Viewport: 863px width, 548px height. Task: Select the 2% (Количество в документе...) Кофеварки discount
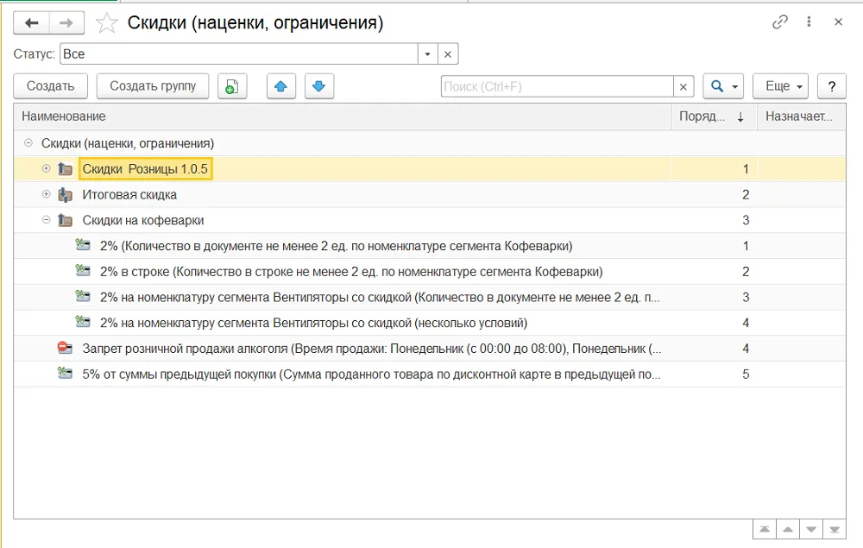coord(430,246)
